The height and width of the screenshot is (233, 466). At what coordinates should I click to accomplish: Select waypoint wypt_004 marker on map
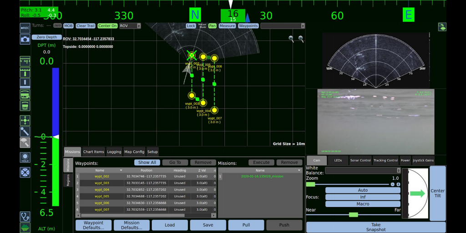tap(203, 103)
